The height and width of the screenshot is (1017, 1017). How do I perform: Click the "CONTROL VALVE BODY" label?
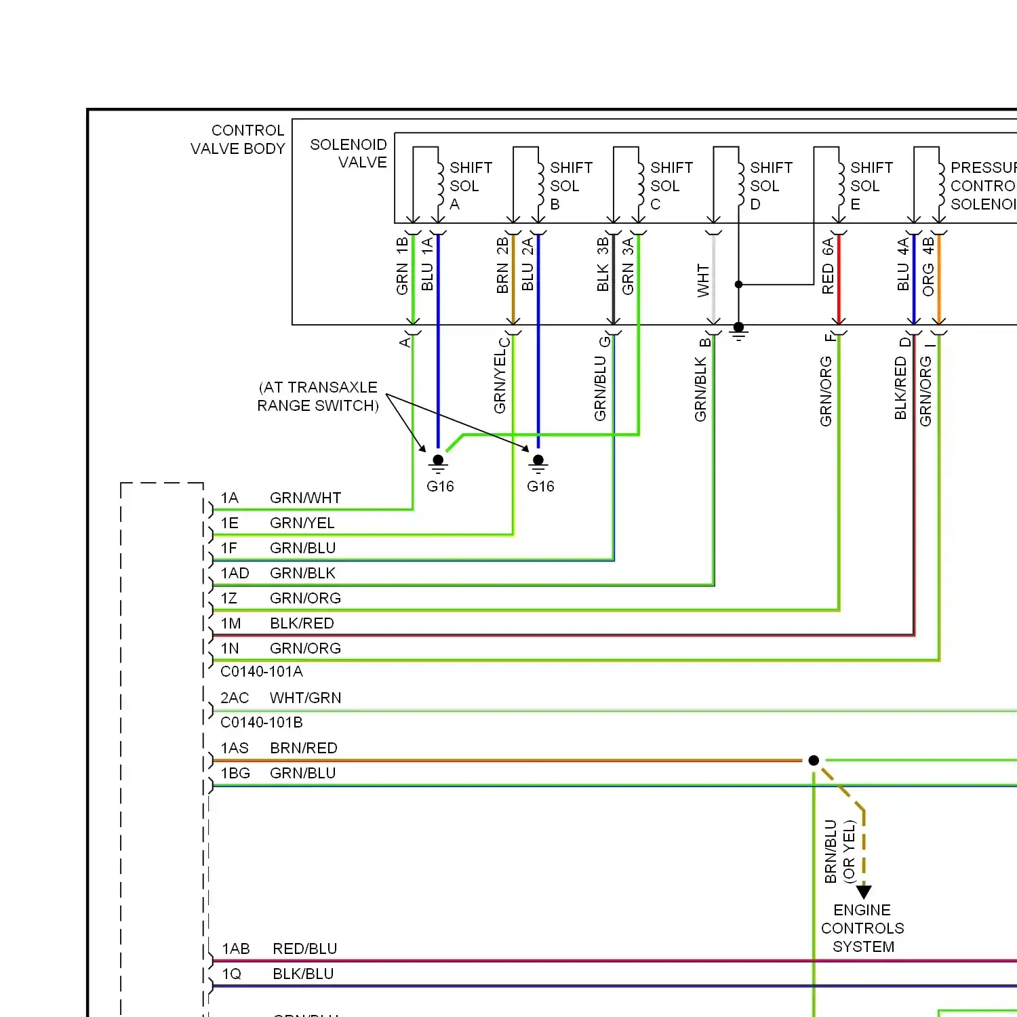coord(238,140)
